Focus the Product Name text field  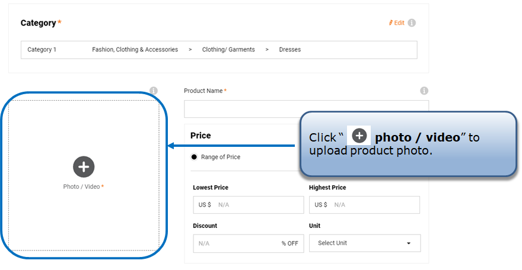coord(306,109)
